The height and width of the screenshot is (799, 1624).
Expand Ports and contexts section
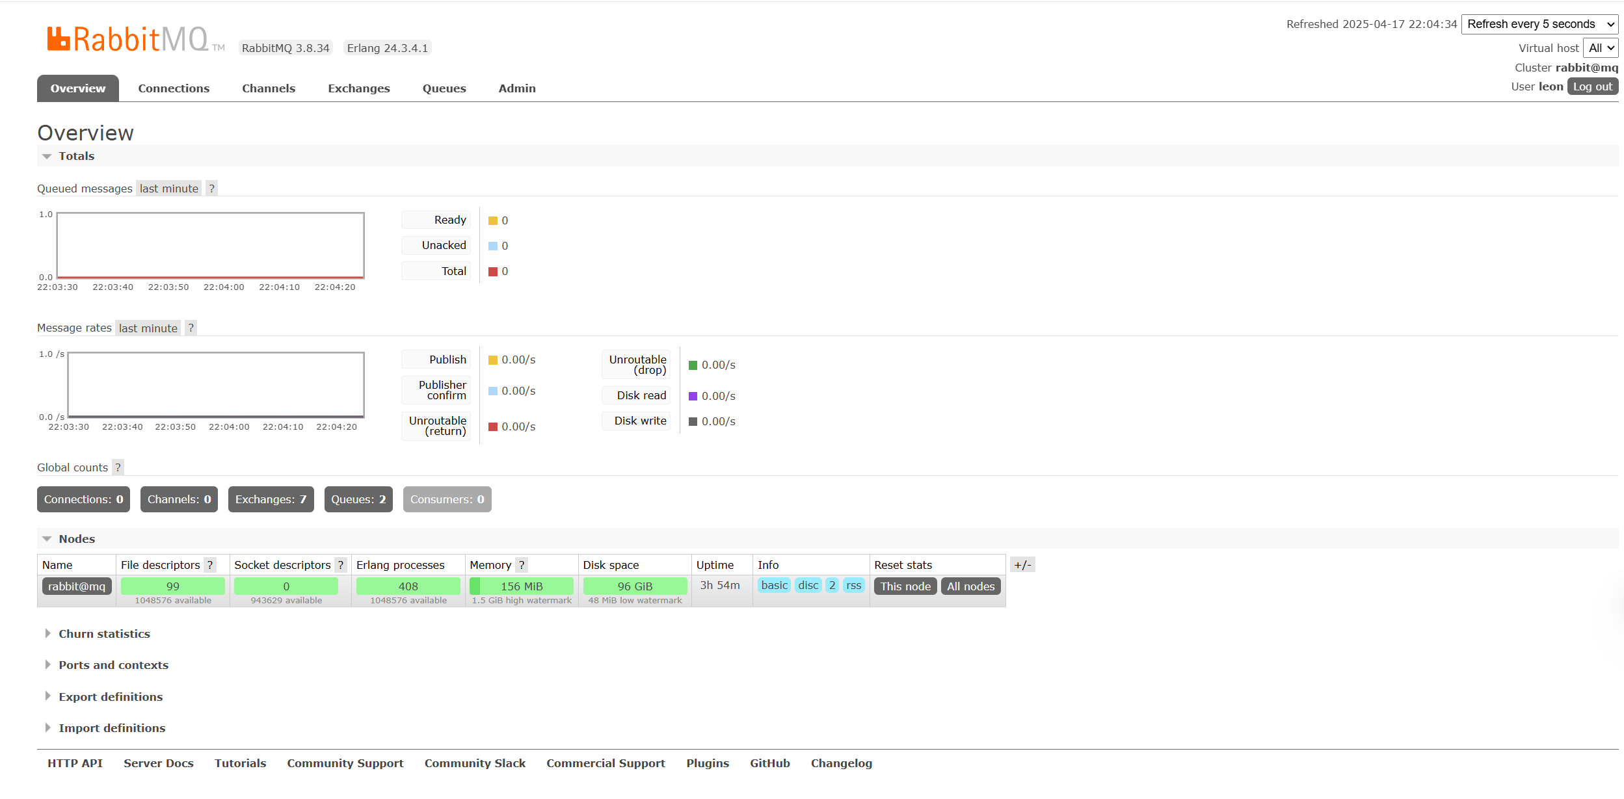[113, 665]
